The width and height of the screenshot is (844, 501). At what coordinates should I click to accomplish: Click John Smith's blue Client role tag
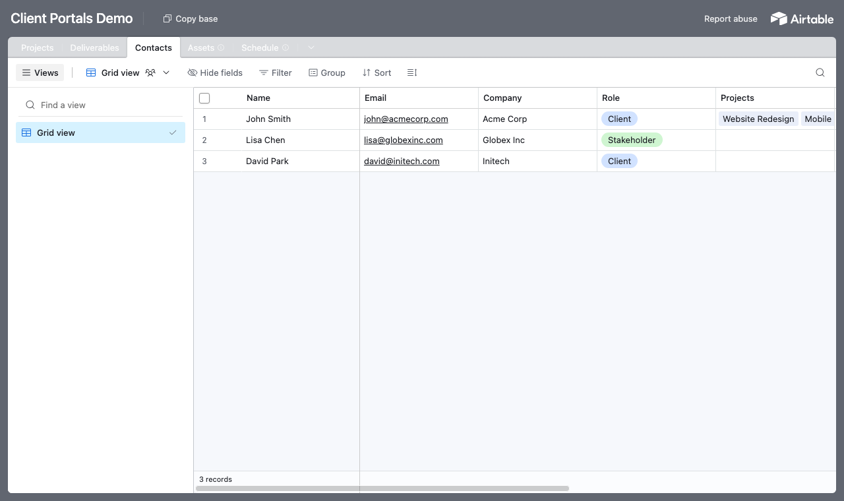pyautogui.click(x=619, y=119)
